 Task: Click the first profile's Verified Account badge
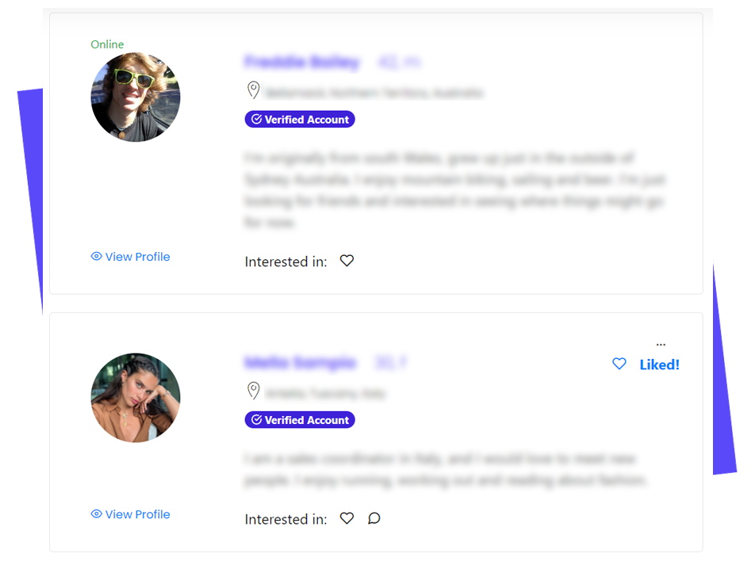(x=300, y=120)
